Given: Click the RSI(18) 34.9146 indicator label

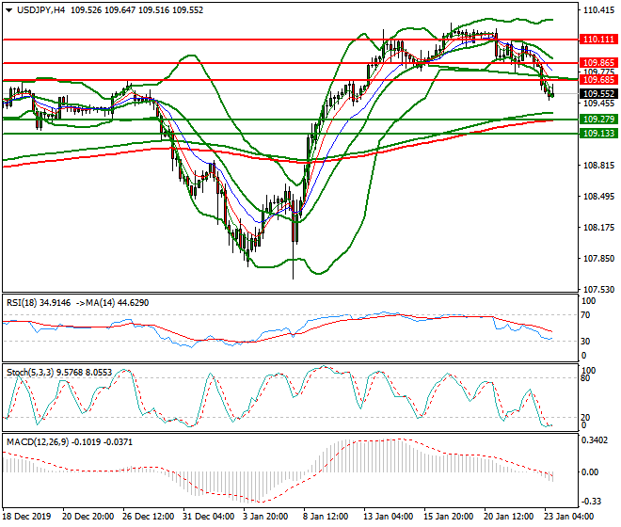Looking at the screenshot, I should [39, 303].
